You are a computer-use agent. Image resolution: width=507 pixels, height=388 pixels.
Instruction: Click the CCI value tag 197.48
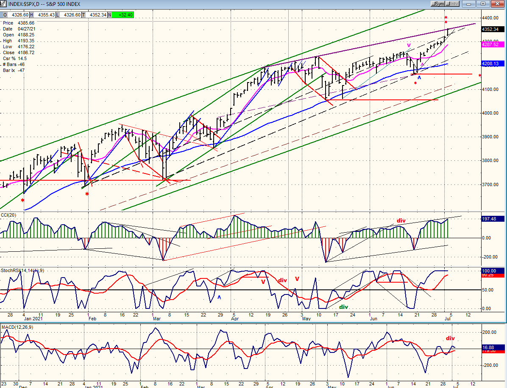pyautogui.click(x=493, y=219)
